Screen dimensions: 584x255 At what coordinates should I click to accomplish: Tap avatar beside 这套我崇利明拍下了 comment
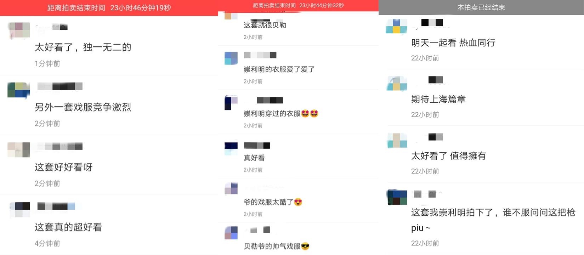click(x=397, y=197)
